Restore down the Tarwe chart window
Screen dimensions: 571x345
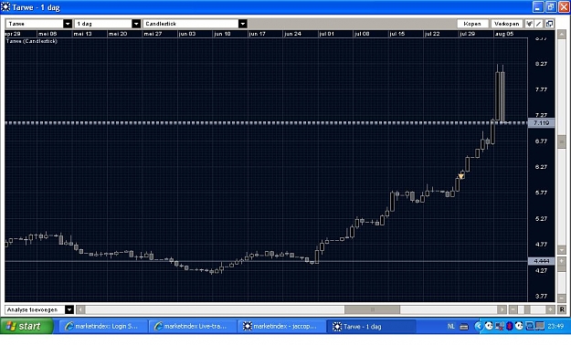coord(551,7)
